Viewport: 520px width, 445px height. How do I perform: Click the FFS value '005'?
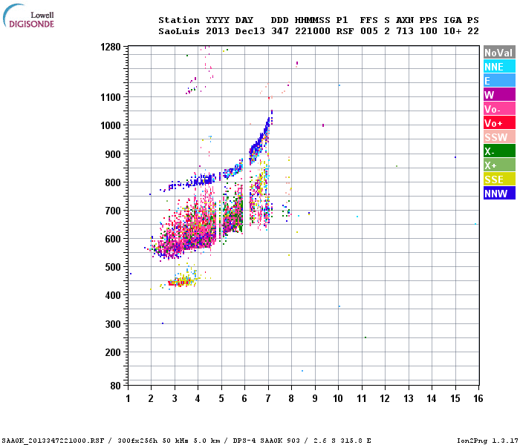click(x=368, y=31)
